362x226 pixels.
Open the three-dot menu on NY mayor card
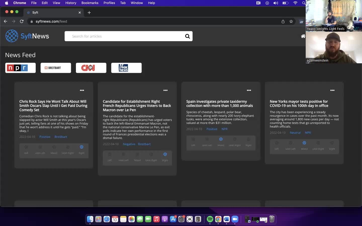(332, 90)
